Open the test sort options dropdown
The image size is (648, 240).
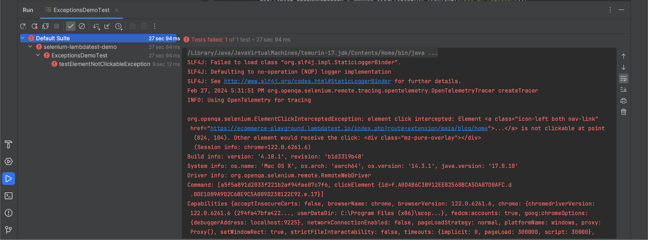96,26
